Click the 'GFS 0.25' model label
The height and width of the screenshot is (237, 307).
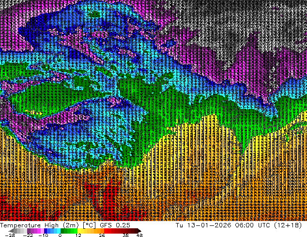115,225
